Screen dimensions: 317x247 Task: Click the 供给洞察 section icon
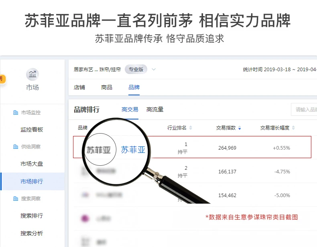point(16,146)
